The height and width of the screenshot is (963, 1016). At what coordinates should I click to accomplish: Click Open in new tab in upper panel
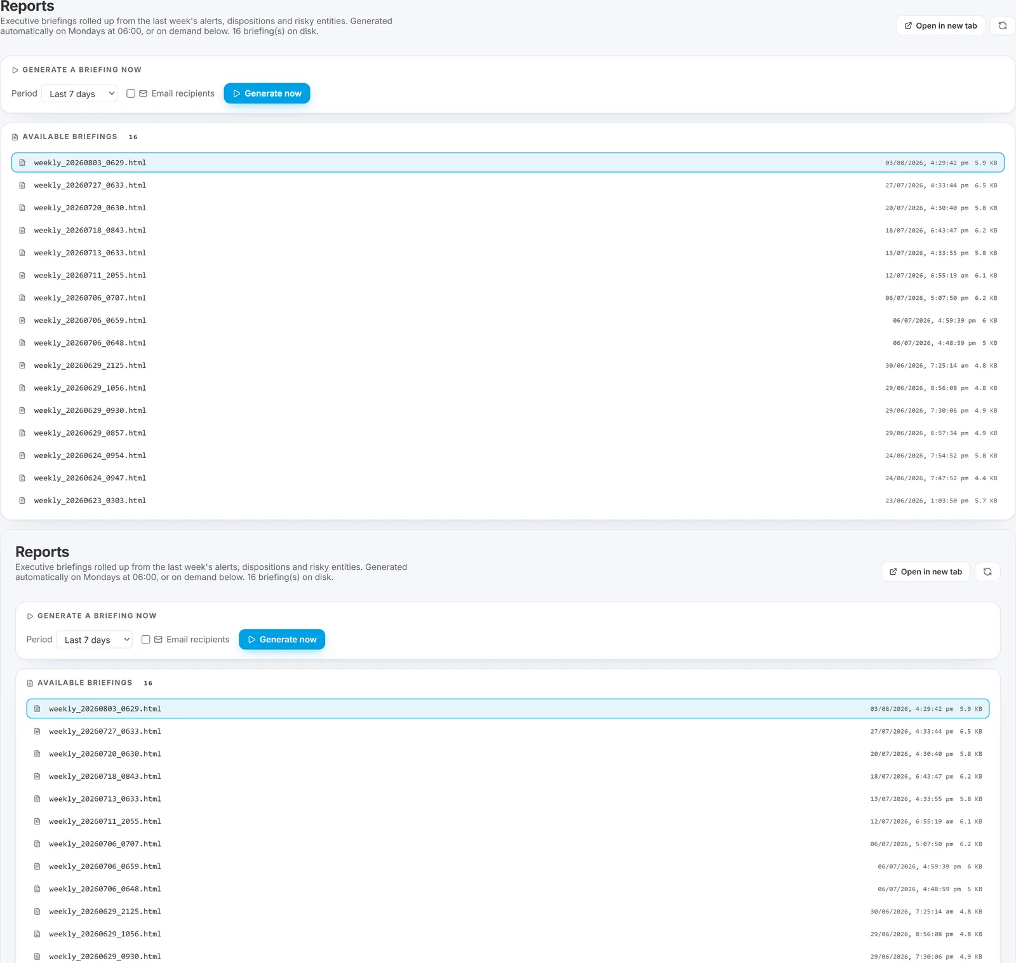coord(940,26)
